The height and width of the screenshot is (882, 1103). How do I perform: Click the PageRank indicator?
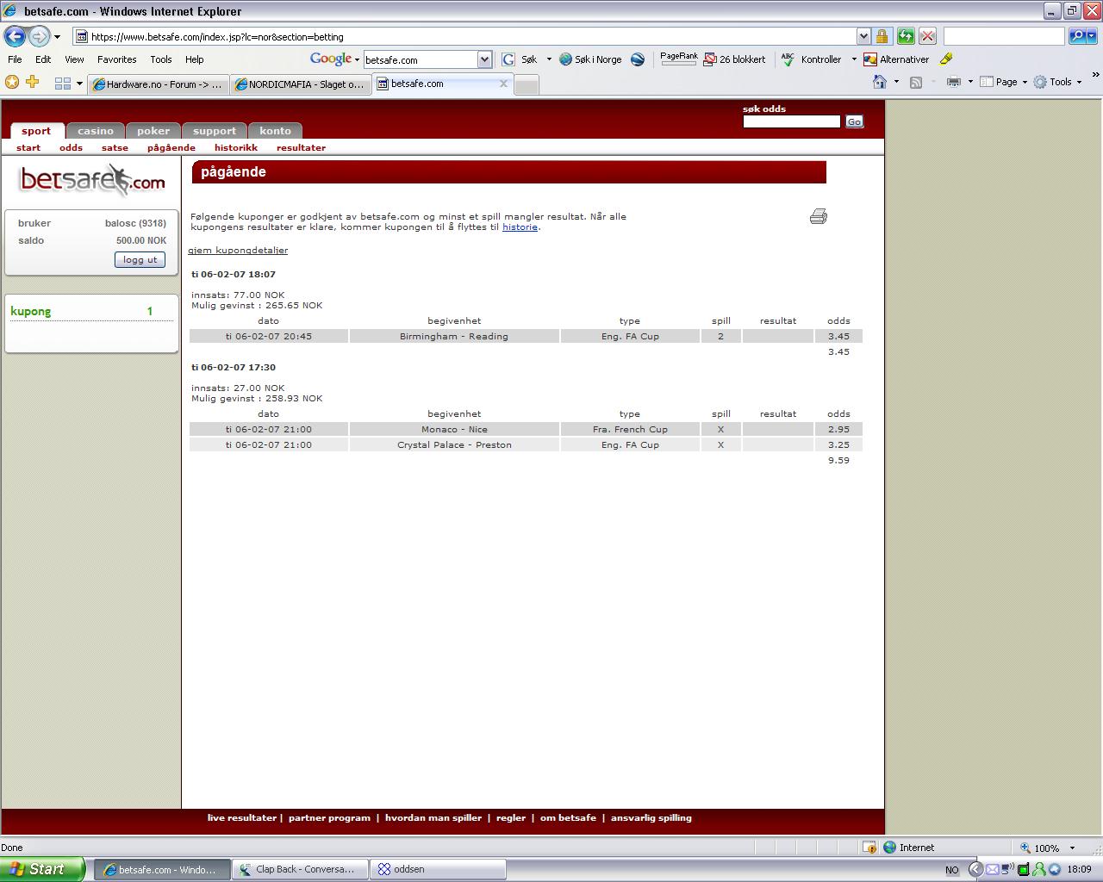679,59
